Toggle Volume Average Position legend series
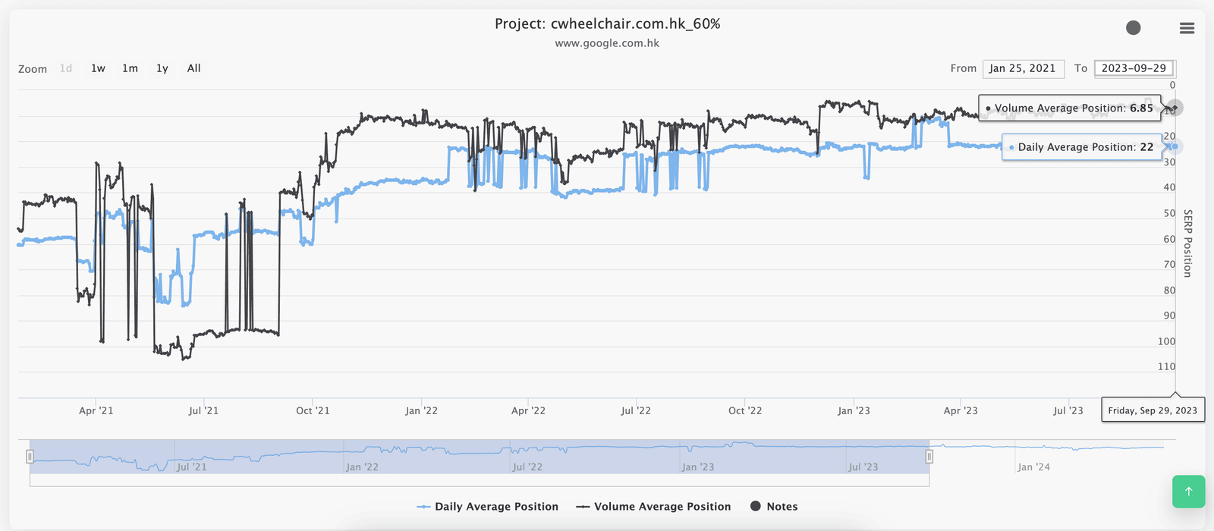Image resolution: width=1214 pixels, height=531 pixels. [653, 507]
